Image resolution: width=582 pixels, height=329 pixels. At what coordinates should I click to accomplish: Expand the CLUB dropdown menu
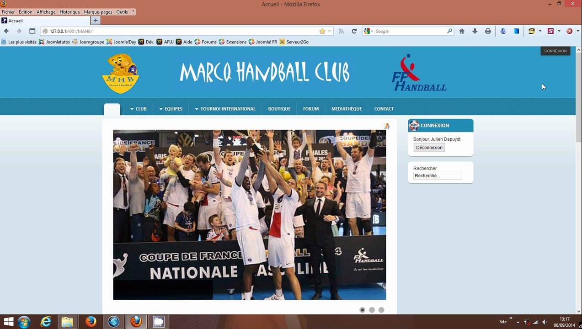point(138,109)
